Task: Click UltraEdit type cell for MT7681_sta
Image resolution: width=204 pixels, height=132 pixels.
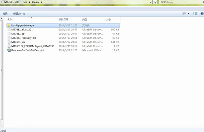Action: coord(92,42)
